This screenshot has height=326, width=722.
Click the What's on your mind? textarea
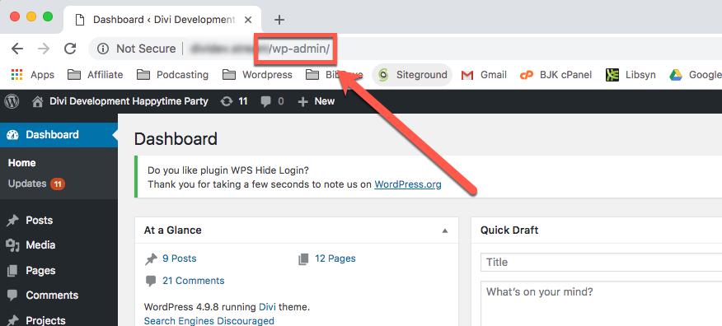tap(602, 304)
